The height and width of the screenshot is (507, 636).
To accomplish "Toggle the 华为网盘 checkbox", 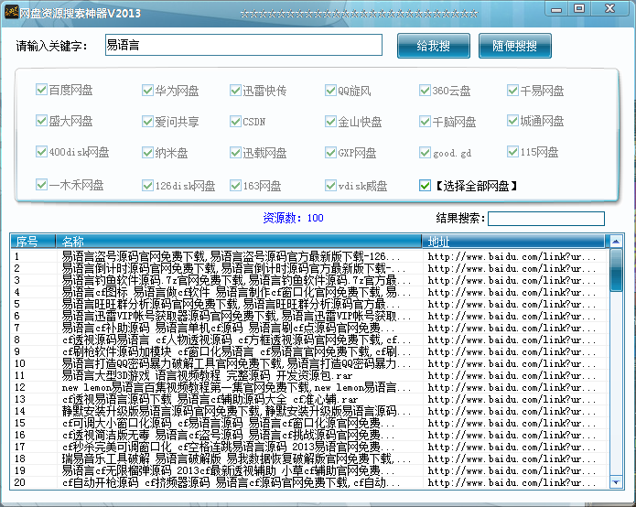I will (x=147, y=90).
